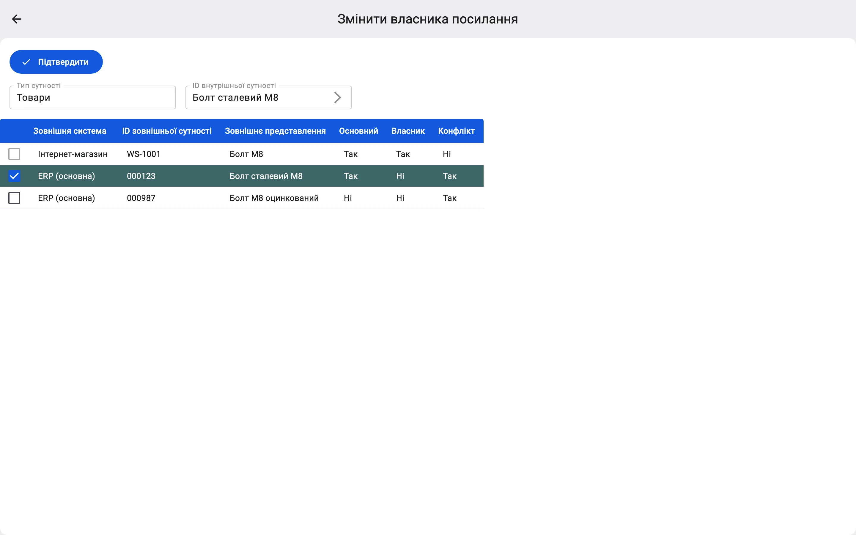856x535 pixels.
Task: Go back using the arrow icon
Action: tap(17, 19)
